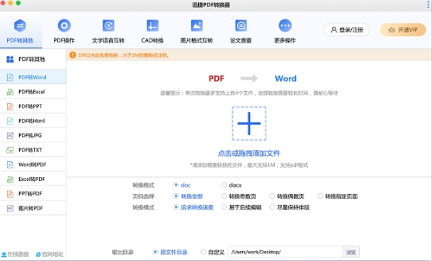Viewport: 432px width, 261px height.
Task: Switch to PDF转Excel in sidebar
Action: coord(33,91)
